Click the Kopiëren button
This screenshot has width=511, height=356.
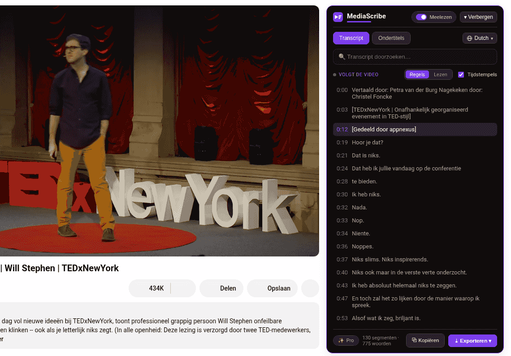coord(425,340)
